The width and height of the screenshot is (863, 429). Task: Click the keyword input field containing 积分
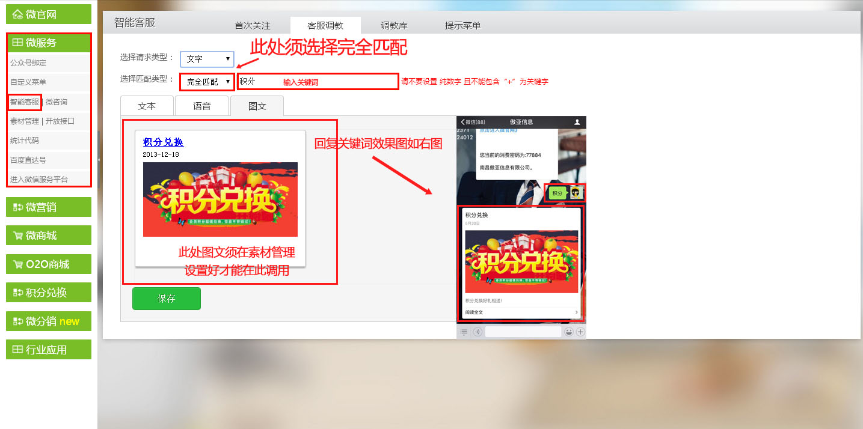click(x=318, y=82)
